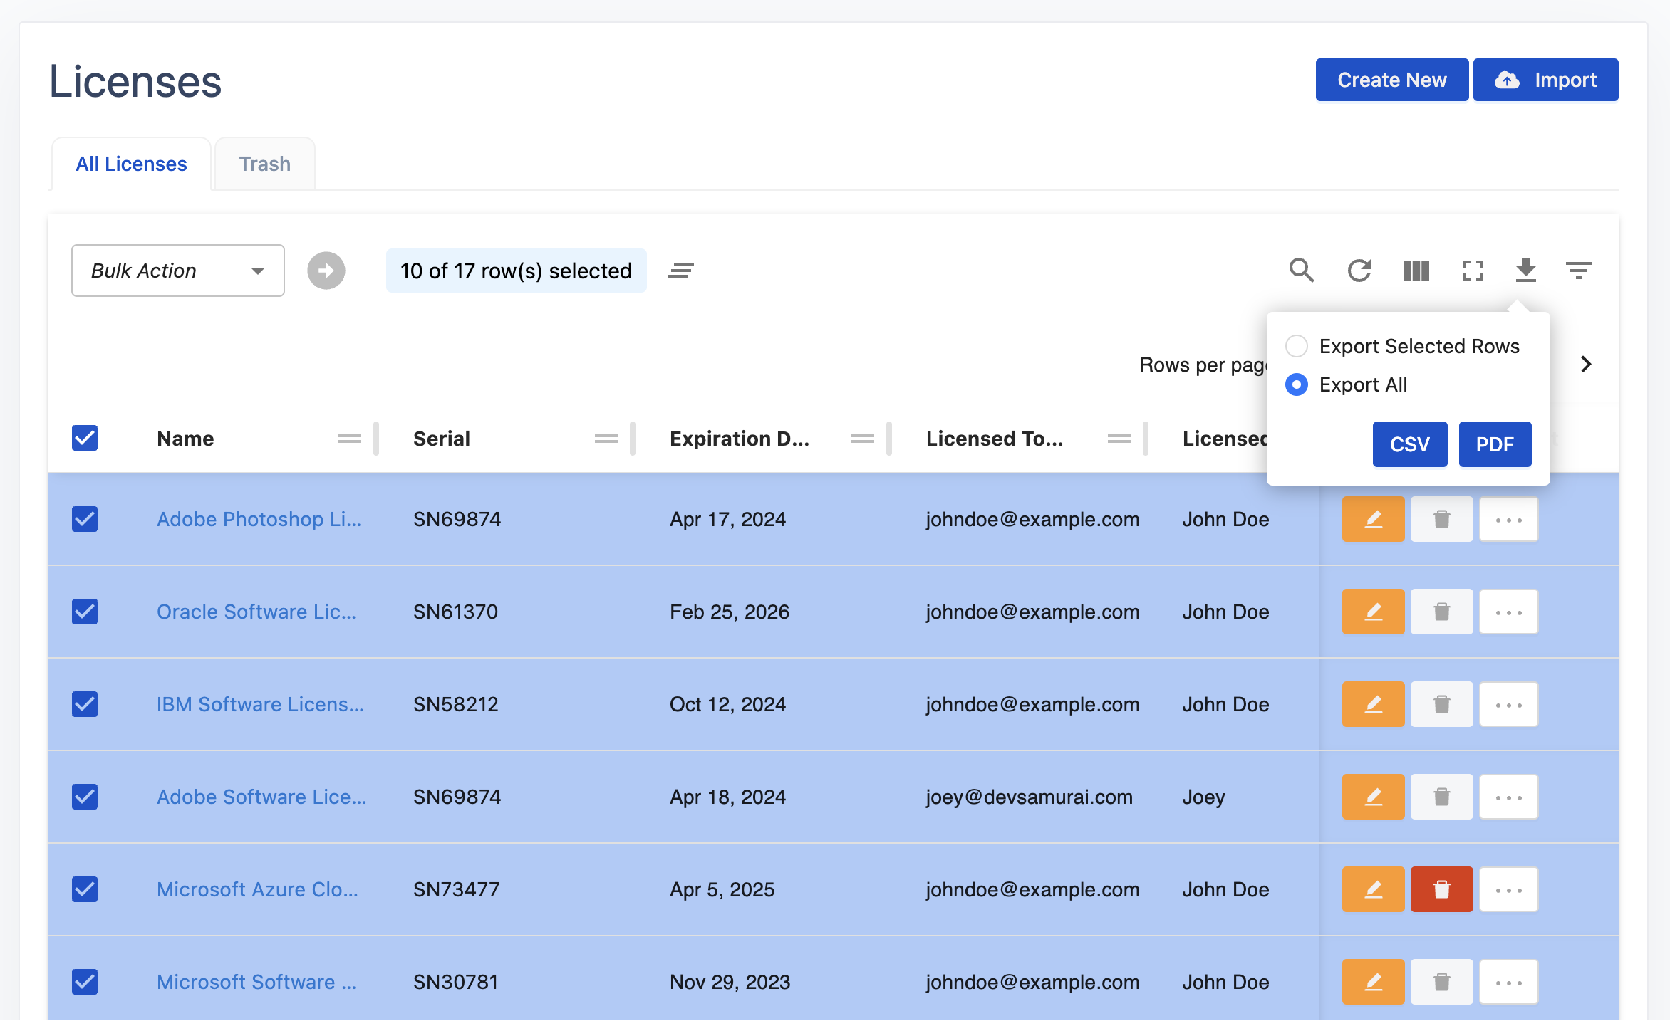Refresh the licenses table

(1359, 271)
